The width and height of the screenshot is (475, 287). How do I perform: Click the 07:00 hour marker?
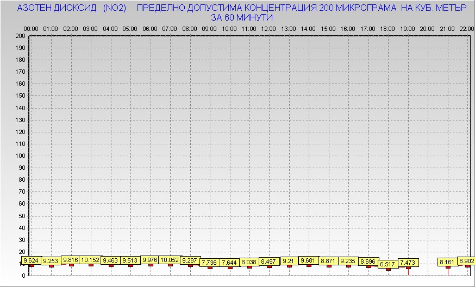170,28
